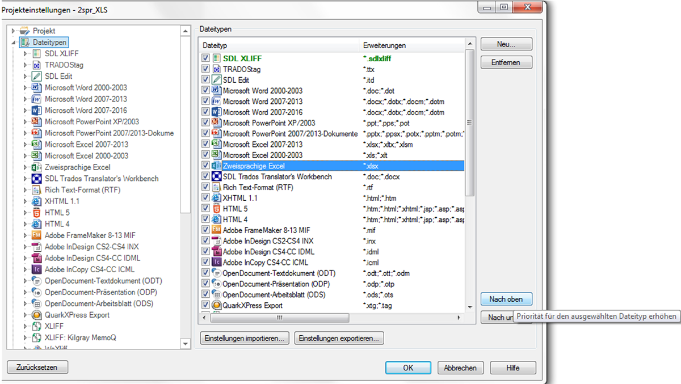This screenshot has width=681, height=384.
Task: Sort by the Dateityp column header
Action: point(280,45)
